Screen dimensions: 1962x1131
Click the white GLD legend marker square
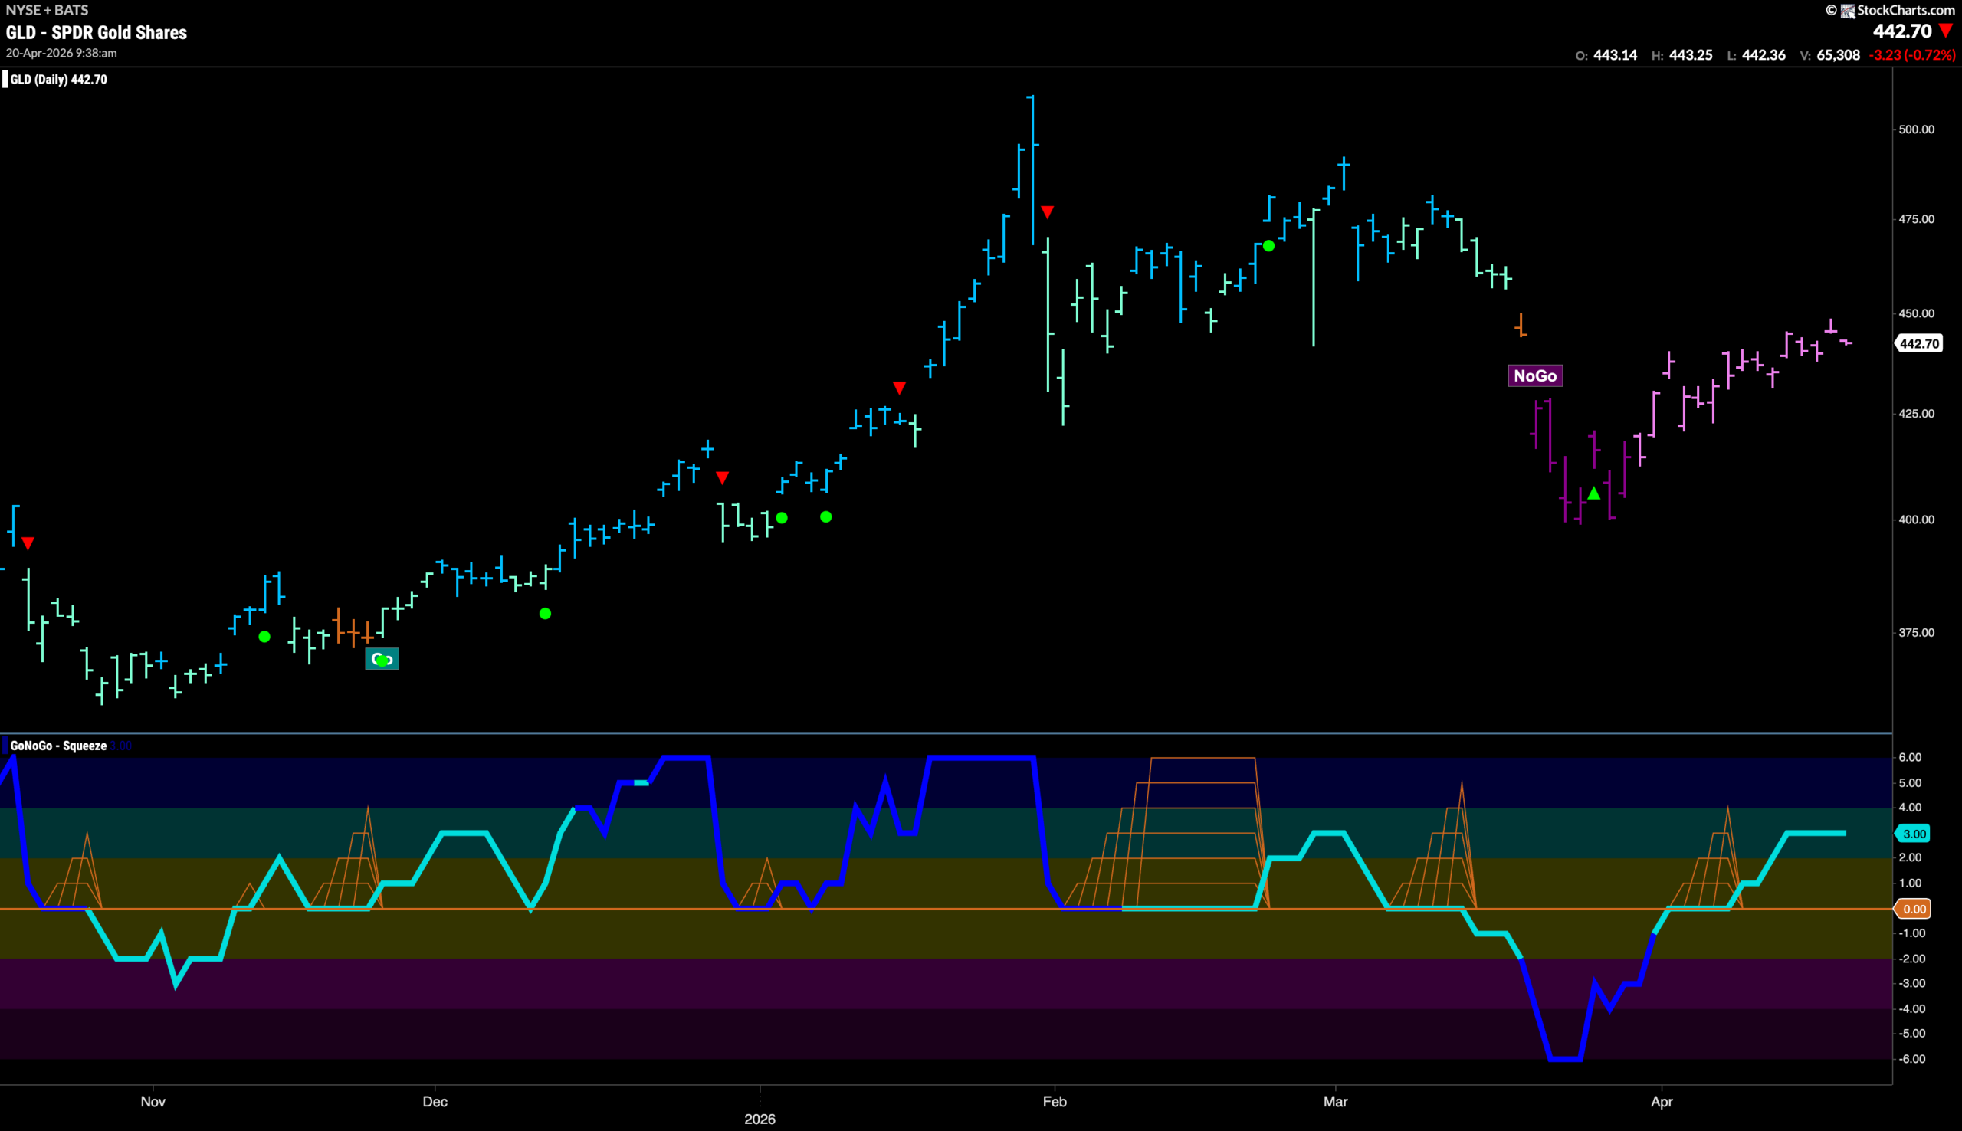tap(5, 79)
